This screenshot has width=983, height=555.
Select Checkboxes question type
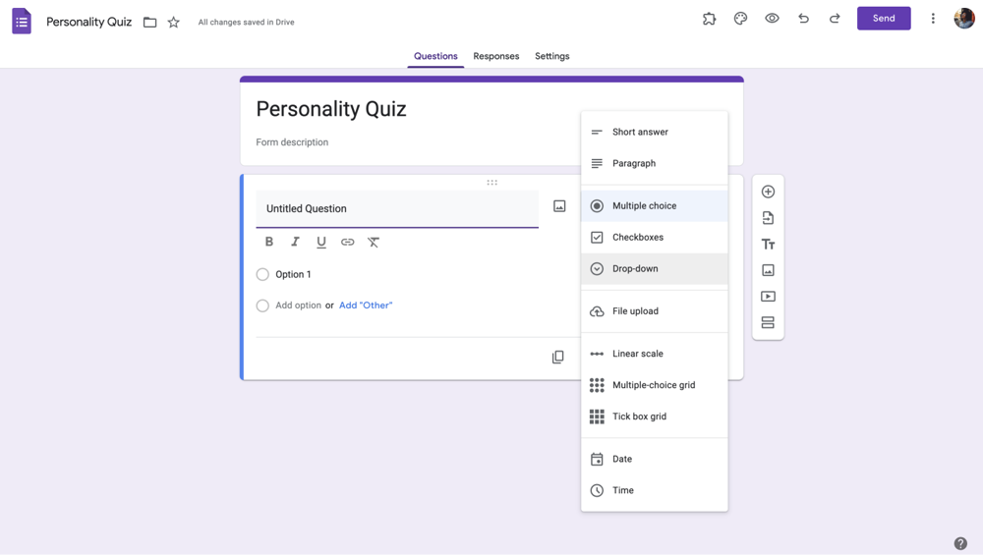coord(655,238)
